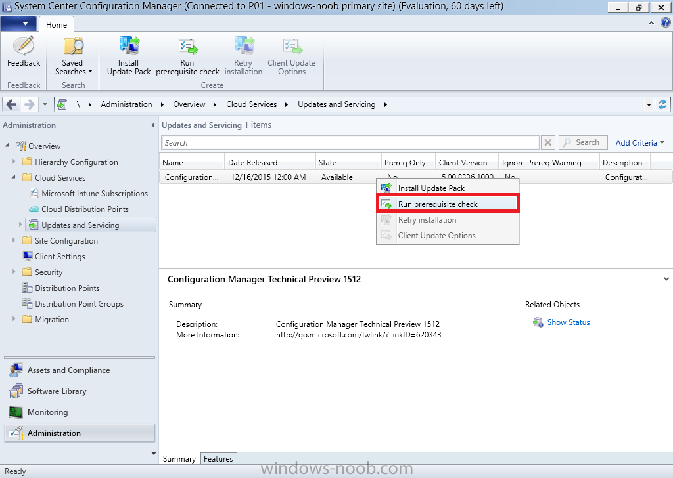Open the help question mark icon
The image size is (673, 478).
tap(665, 23)
